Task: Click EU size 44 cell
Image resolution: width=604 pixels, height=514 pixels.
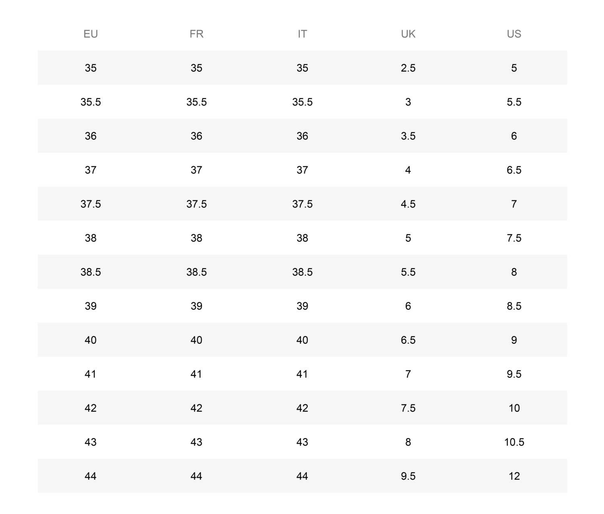Action: [x=91, y=476]
